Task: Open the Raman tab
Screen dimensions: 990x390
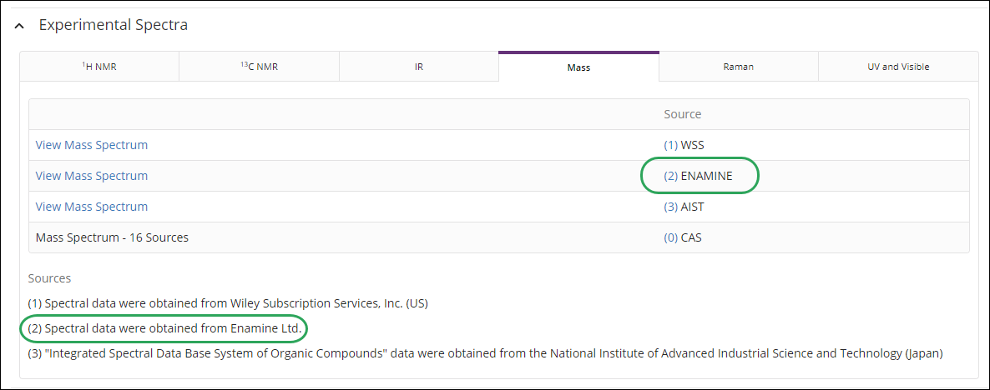Action: pos(739,67)
